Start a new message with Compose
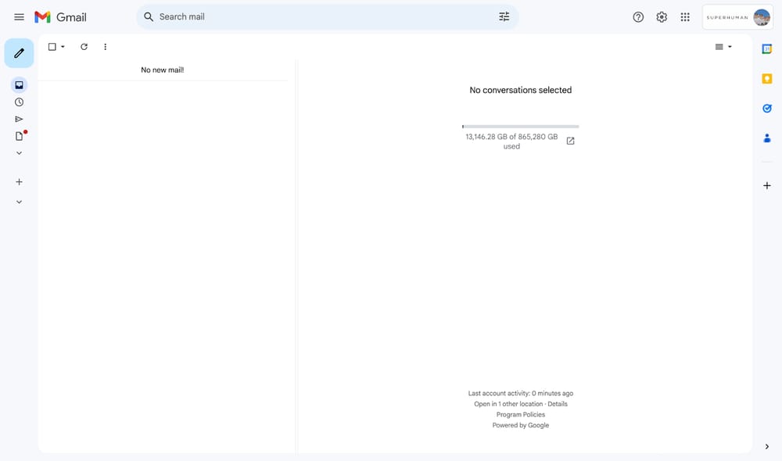This screenshot has width=782, height=461. tap(19, 53)
